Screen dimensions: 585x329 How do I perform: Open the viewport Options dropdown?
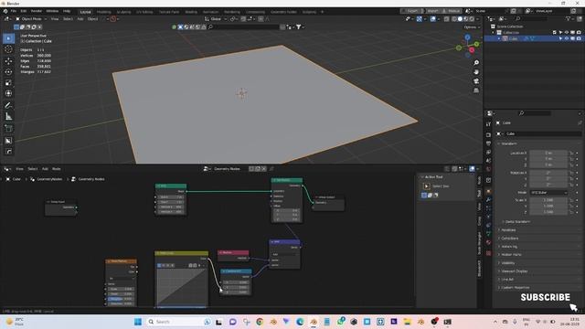[x=472, y=27]
